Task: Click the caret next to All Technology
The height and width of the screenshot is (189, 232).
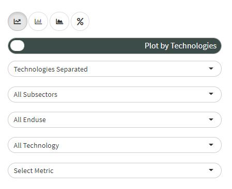Action: point(211,145)
